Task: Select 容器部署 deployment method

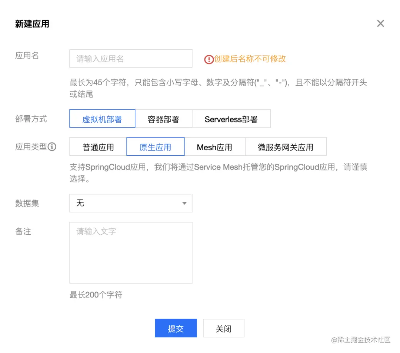Action: (164, 118)
